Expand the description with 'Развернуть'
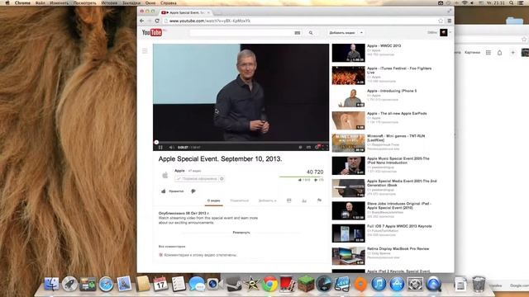Image resolution: width=529 pixels, height=297 pixels. coord(241,233)
